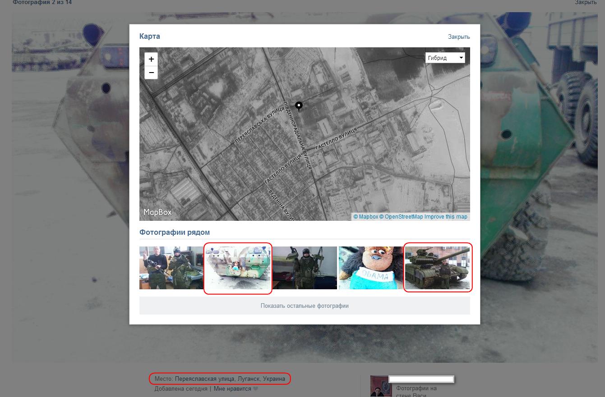Zoom in the map with plus button
Viewport: 605px width, 397px height.
(151, 59)
